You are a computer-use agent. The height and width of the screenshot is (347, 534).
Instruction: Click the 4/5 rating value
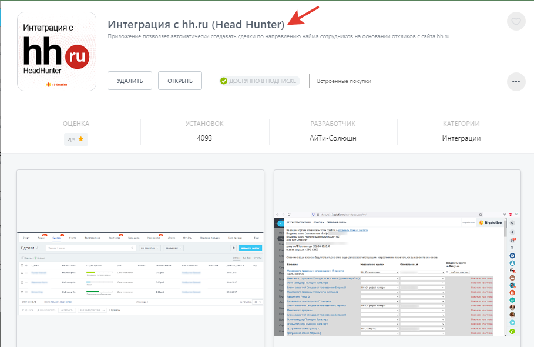coord(71,139)
